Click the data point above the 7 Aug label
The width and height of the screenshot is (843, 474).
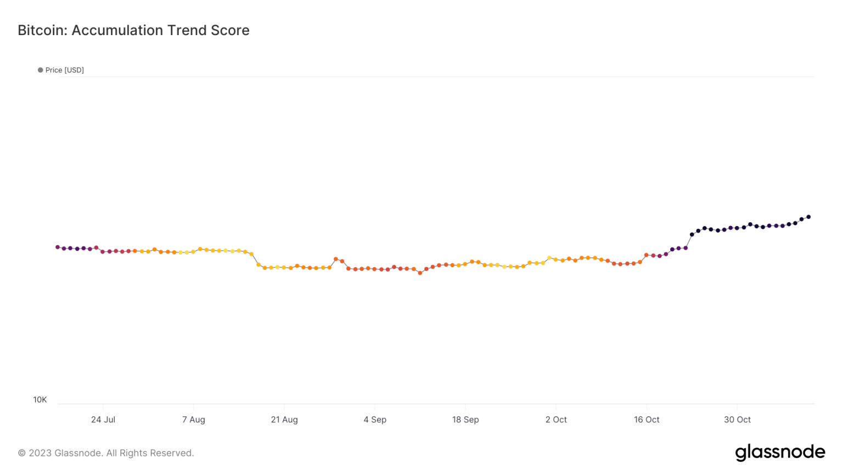point(193,252)
